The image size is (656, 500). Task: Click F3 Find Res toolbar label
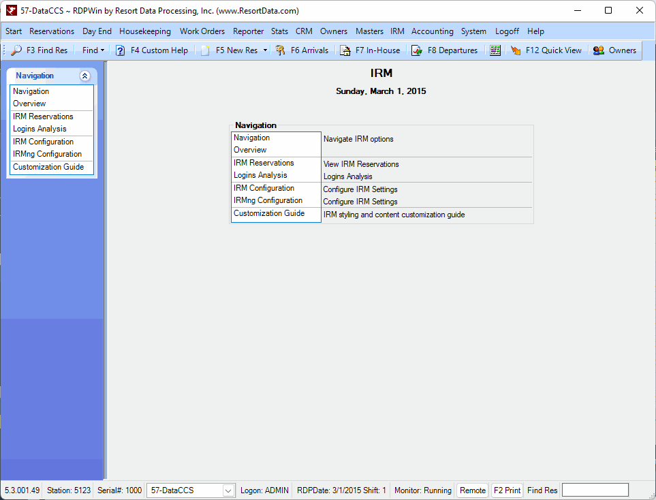coord(47,50)
